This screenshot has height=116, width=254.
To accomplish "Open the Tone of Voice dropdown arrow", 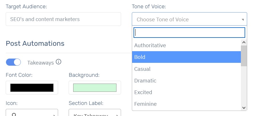I will 243,20.
